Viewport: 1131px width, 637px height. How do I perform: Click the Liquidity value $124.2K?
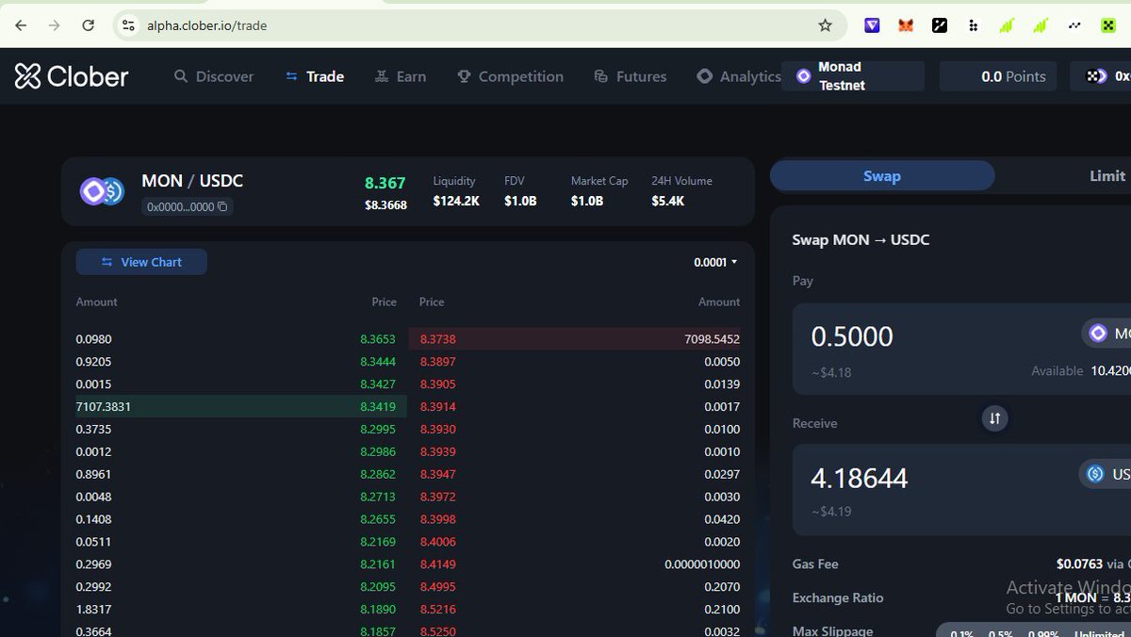coord(456,201)
